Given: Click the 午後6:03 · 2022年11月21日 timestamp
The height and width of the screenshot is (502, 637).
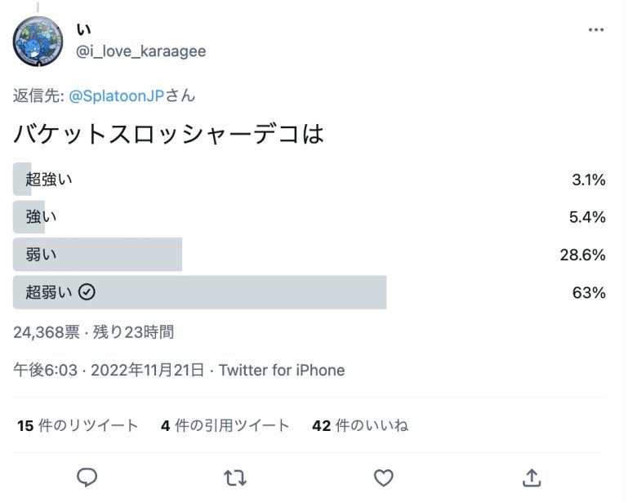Looking at the screenshot, I should coord(109,371).
